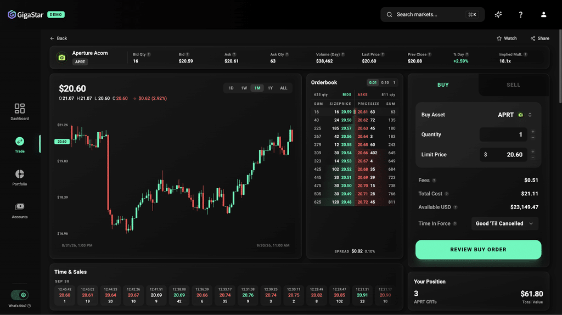Click the Prev Close info icon
The height and width of the screenshot is (315, 562).
click(x=430, y=54)
